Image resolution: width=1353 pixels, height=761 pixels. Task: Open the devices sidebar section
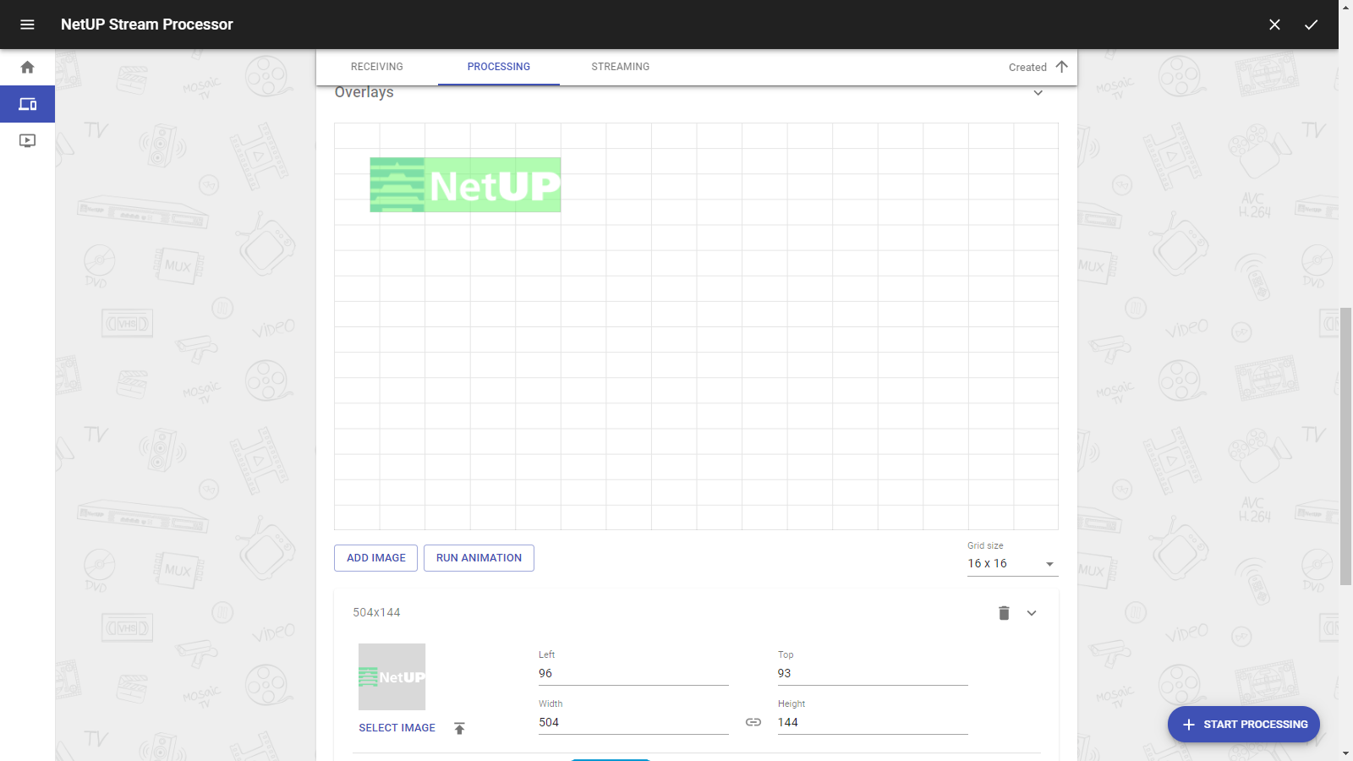[x=27, y=104]
